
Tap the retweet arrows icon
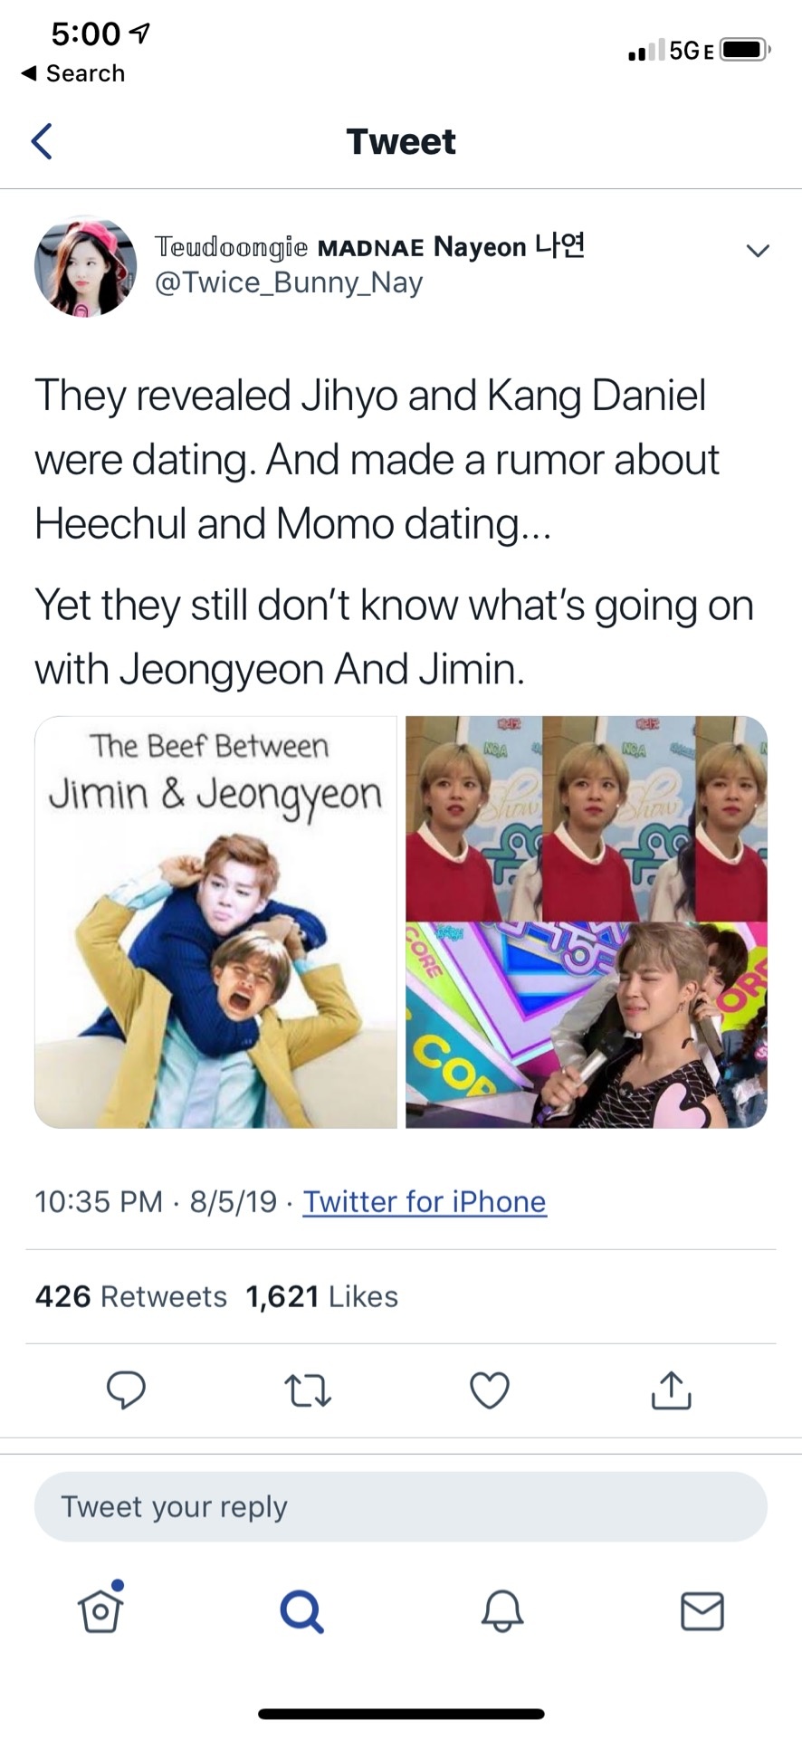(x=308, y=1391)
